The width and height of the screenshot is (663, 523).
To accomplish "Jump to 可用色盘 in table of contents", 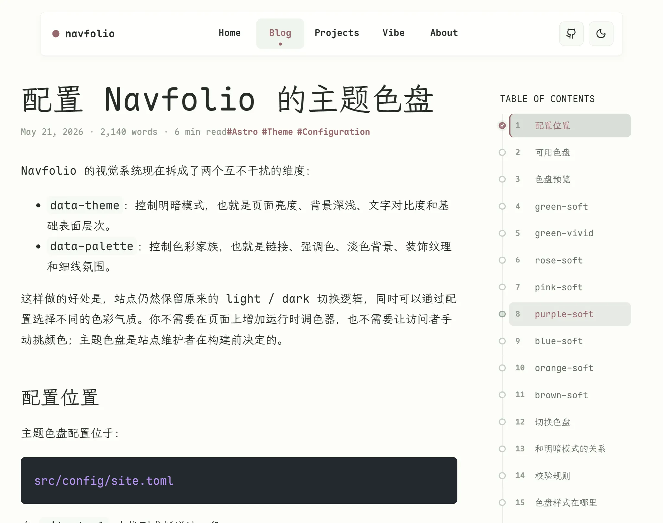I will pos(570,152).
